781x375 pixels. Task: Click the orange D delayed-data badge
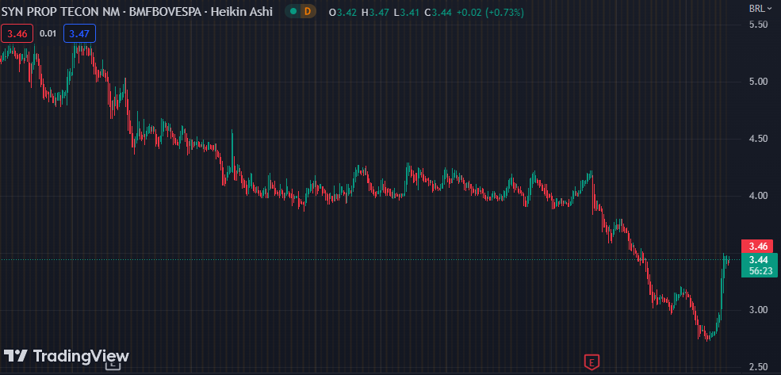click(x=308, y=11)
